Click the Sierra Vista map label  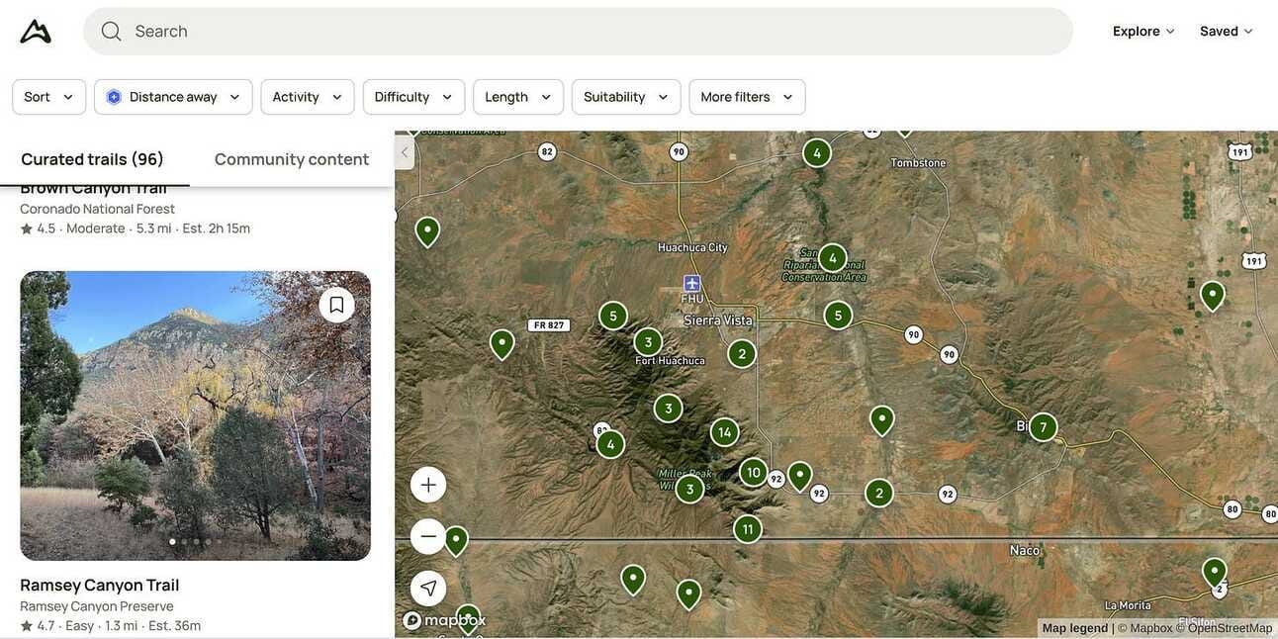pyautogui.click(x=718, y=320)
